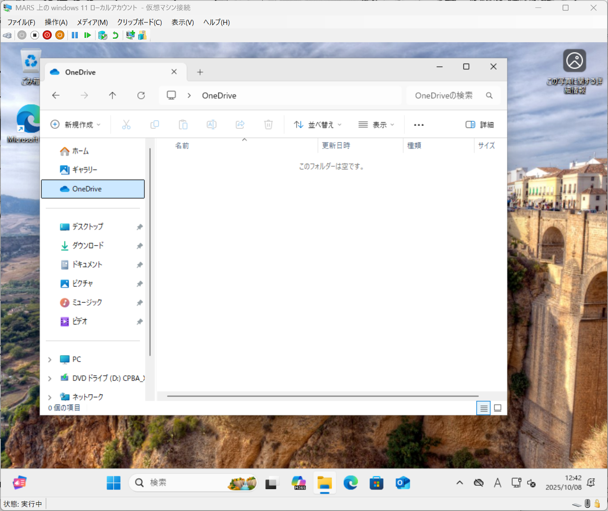This screenshot has height=511, width=608.
Task: Switch to details list view toggle
Action: point(483,408)
